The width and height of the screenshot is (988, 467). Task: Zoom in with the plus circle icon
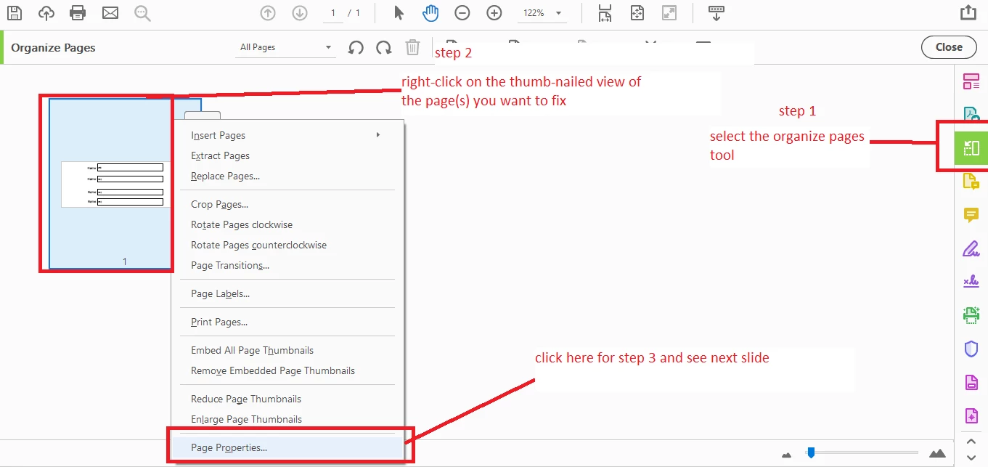(x=494, y=13)
